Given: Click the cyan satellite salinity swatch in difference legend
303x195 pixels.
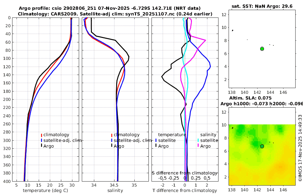Looking at the screenshot, I should [x=198, y=140].
